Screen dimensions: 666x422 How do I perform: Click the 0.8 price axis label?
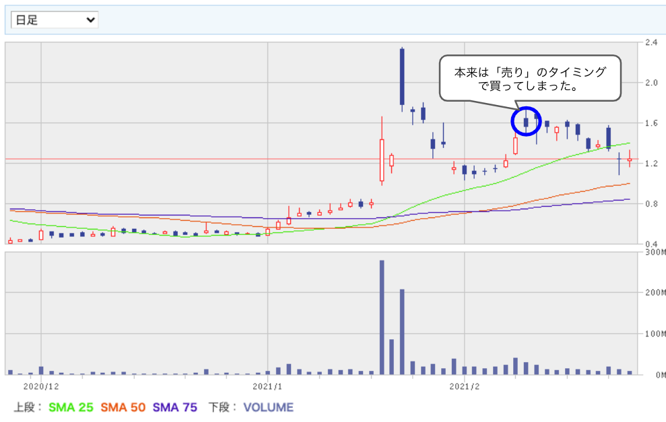[651, 204]
